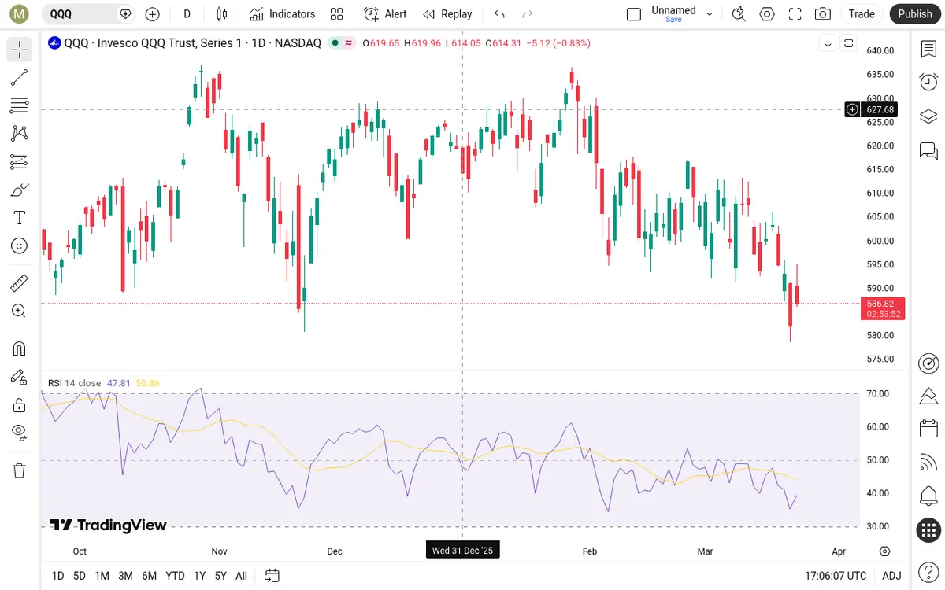Redo the last chart action
945x590 pixels.
point(528,14)
